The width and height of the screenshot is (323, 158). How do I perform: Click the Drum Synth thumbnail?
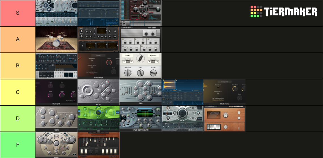pyautogui.click(x=56, y=92)
